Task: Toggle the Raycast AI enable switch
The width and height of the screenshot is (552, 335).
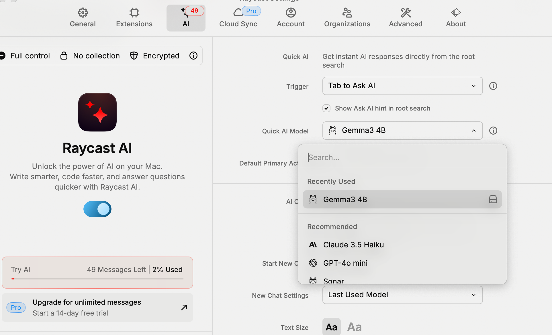Action: 97,209
